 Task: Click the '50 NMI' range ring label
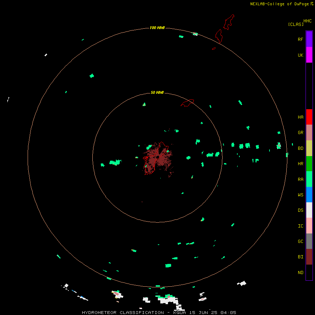[157, 92]
